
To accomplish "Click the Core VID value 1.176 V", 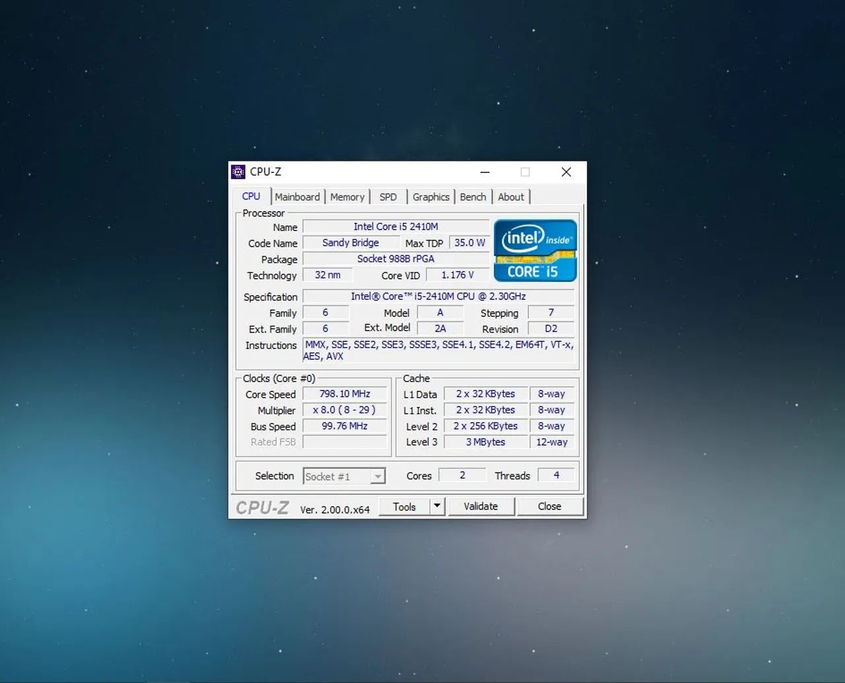I will 457,275.
